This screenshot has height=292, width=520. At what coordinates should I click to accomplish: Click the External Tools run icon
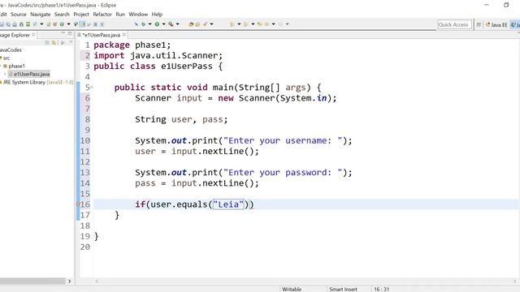(x=171, y=24)
